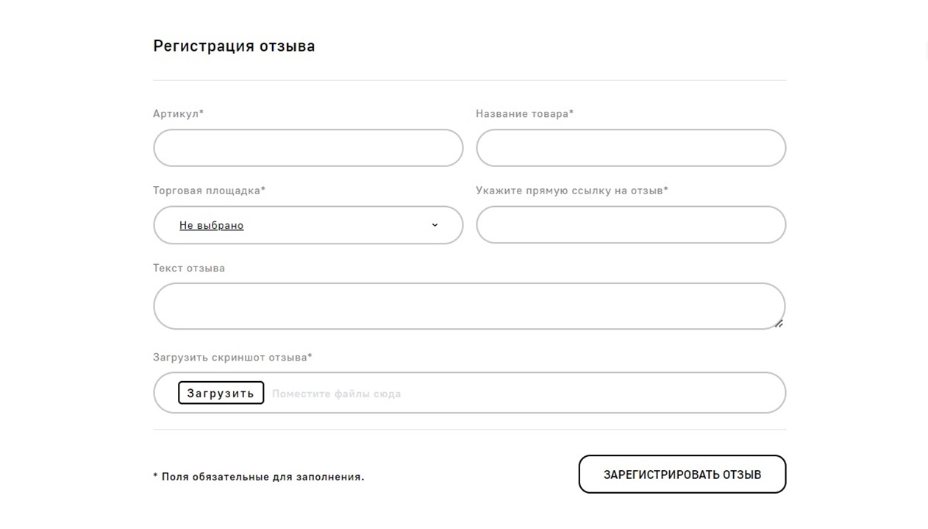
Task: Click the required fields footnote text
Action: click(x=258, y=477)
